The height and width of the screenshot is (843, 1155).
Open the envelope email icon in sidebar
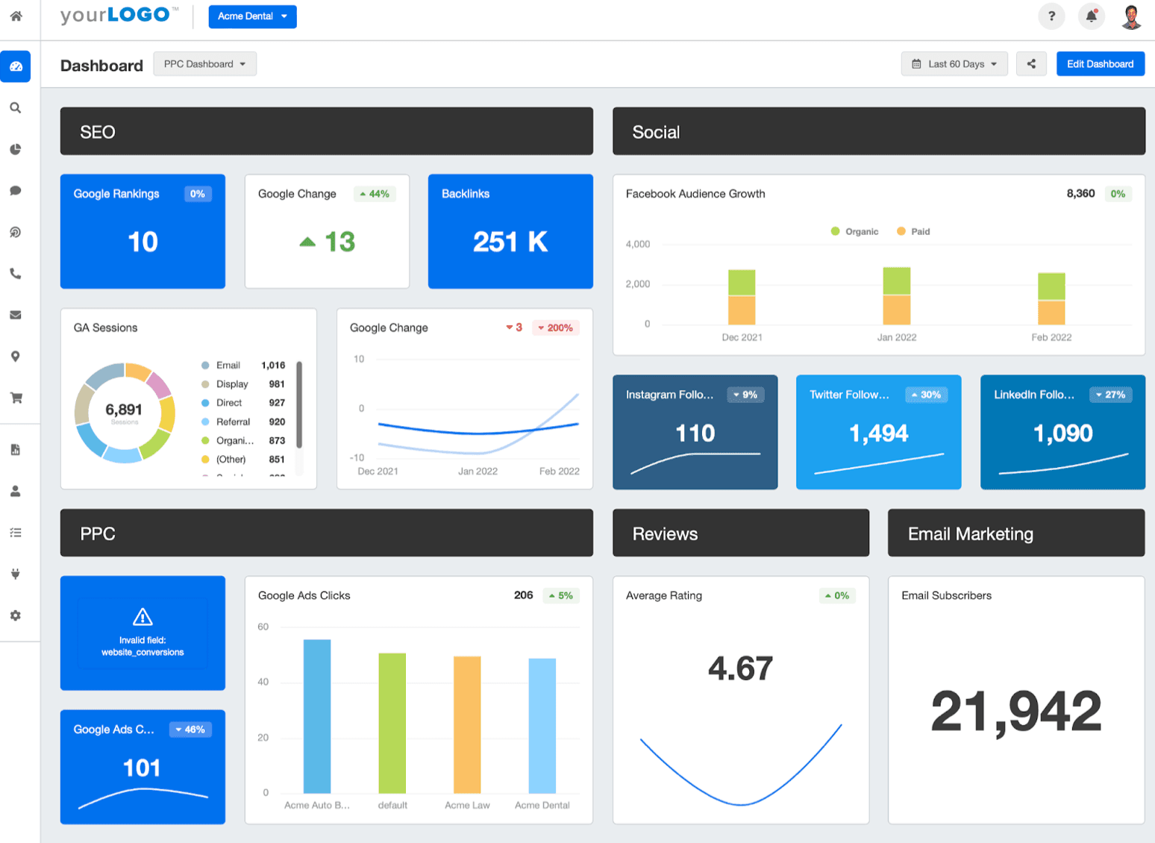16,315
